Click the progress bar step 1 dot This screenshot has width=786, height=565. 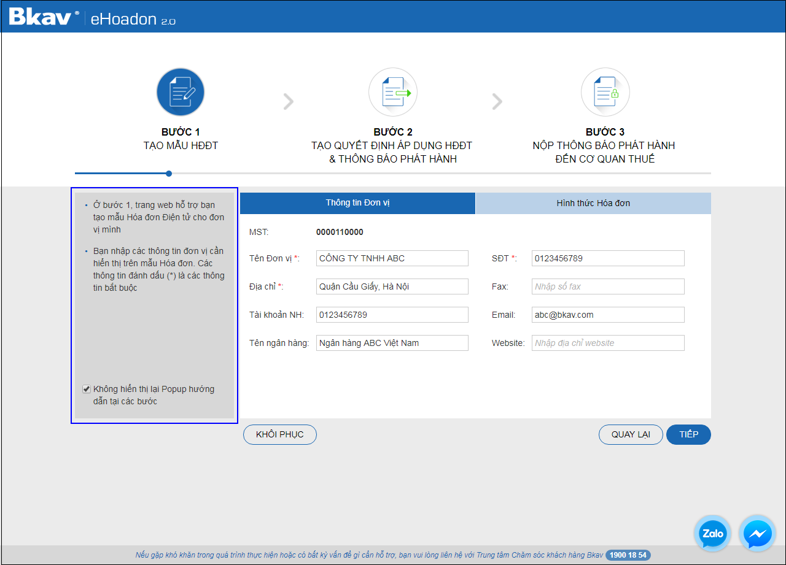(169, 174)
